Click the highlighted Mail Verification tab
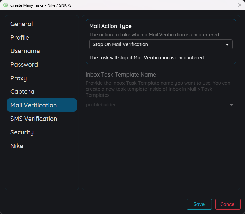The height and width of the screenshot is (214, 245). (42, 105)
